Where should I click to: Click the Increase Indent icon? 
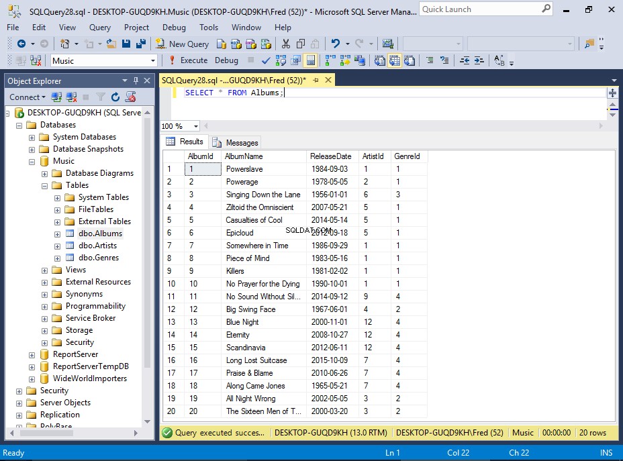click(x=479, y=60)
